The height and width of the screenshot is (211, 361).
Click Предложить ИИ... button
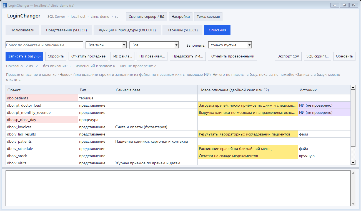coord(188,56)
